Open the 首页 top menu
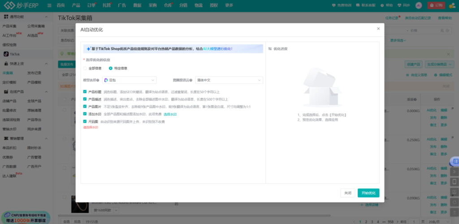 [x=61, y=5]
